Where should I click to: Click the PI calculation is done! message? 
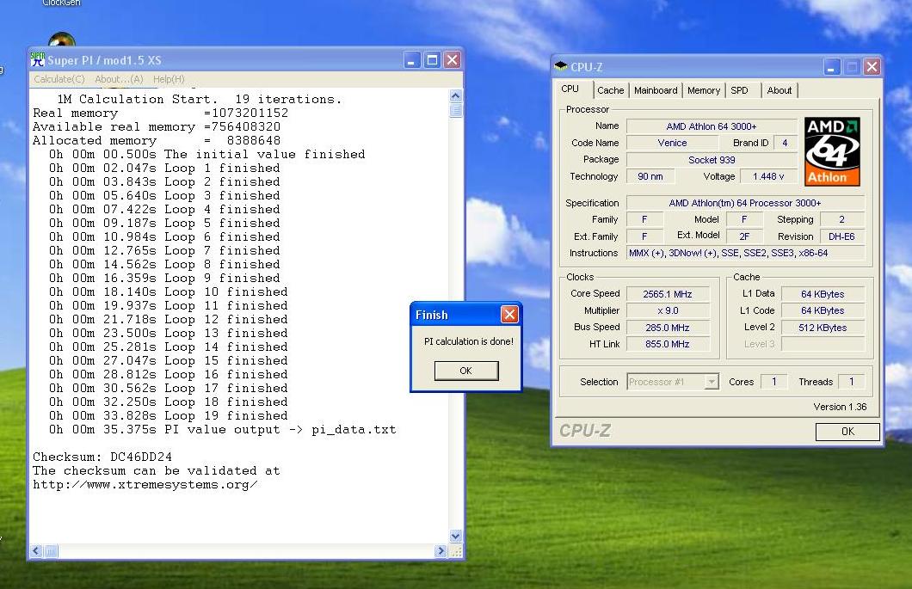(469, 341)
